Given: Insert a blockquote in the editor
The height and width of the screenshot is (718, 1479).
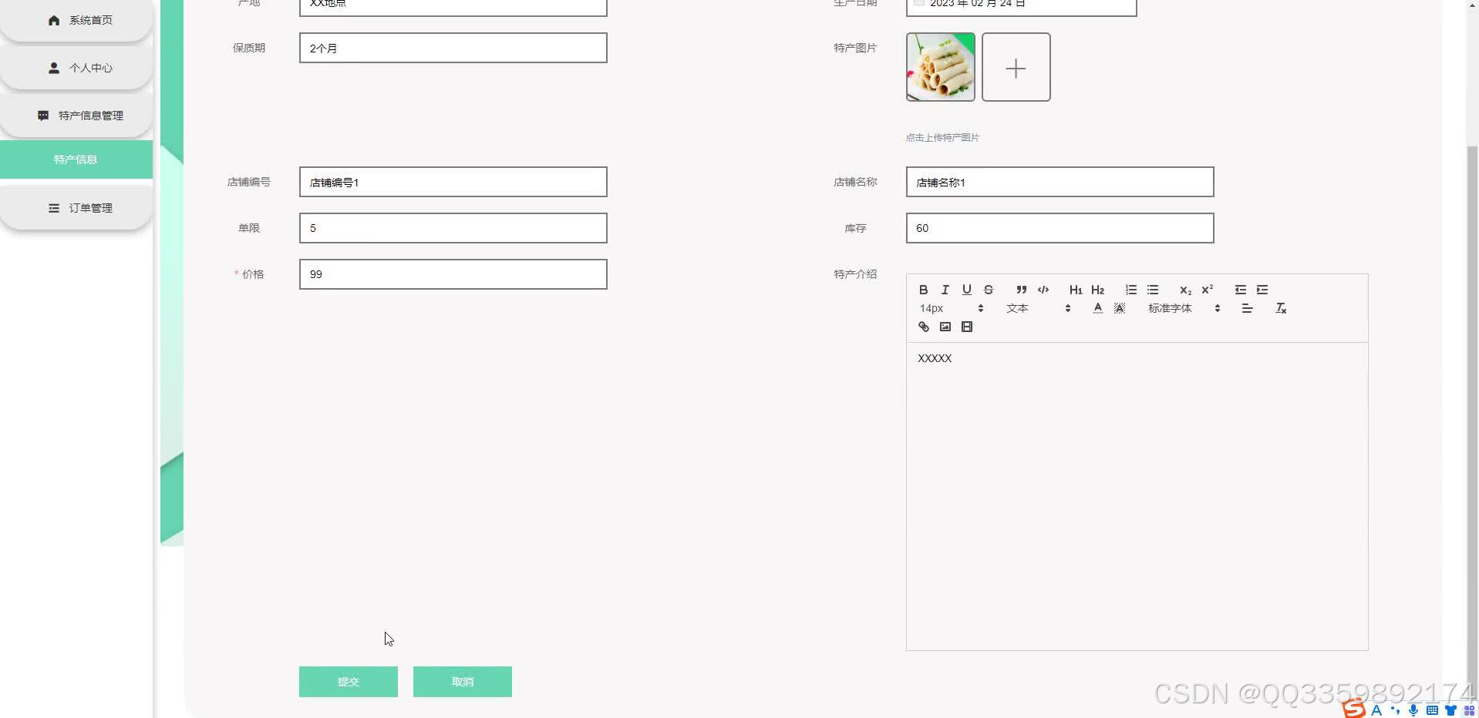Looking at the screenshot, I should (x=1021, y=290).
